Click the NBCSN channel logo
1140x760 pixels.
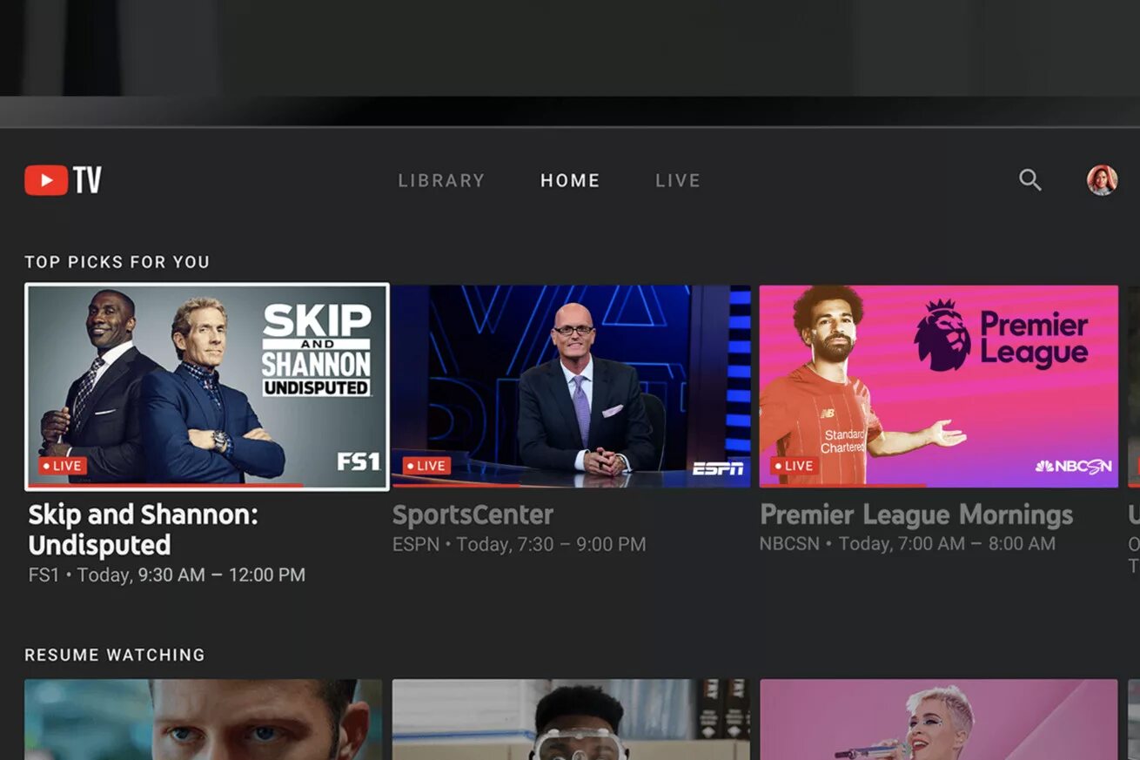[1073, 467]
